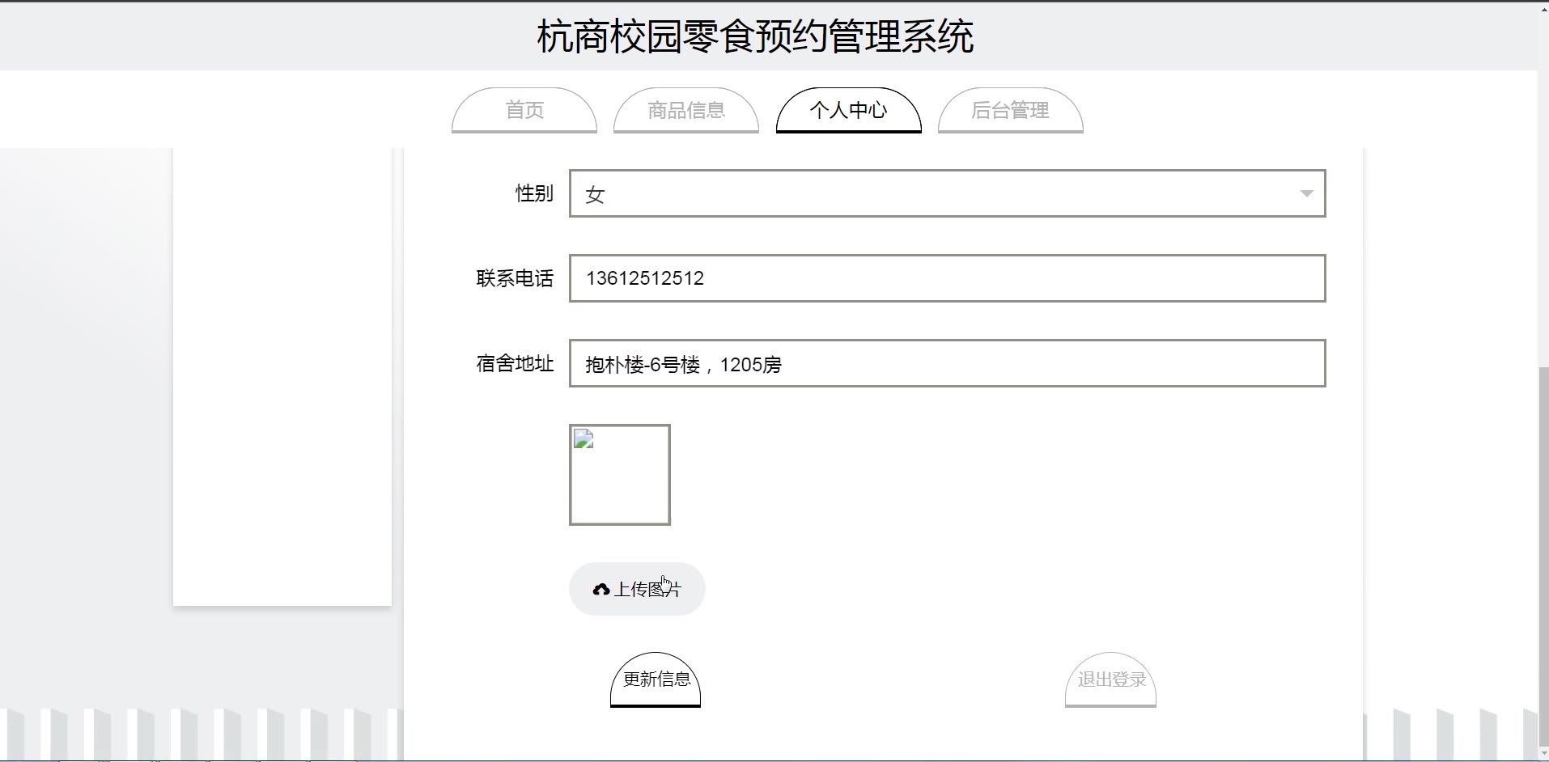1549x762 pixels.
Task: Expand the 性别 dropdown arrow
Action: pyautogui.click(x=1306, y=193)
